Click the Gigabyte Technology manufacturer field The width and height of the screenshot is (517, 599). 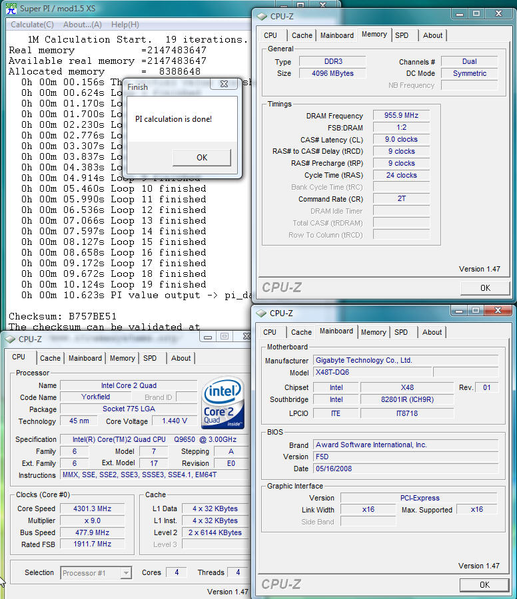tap(406, 360)
